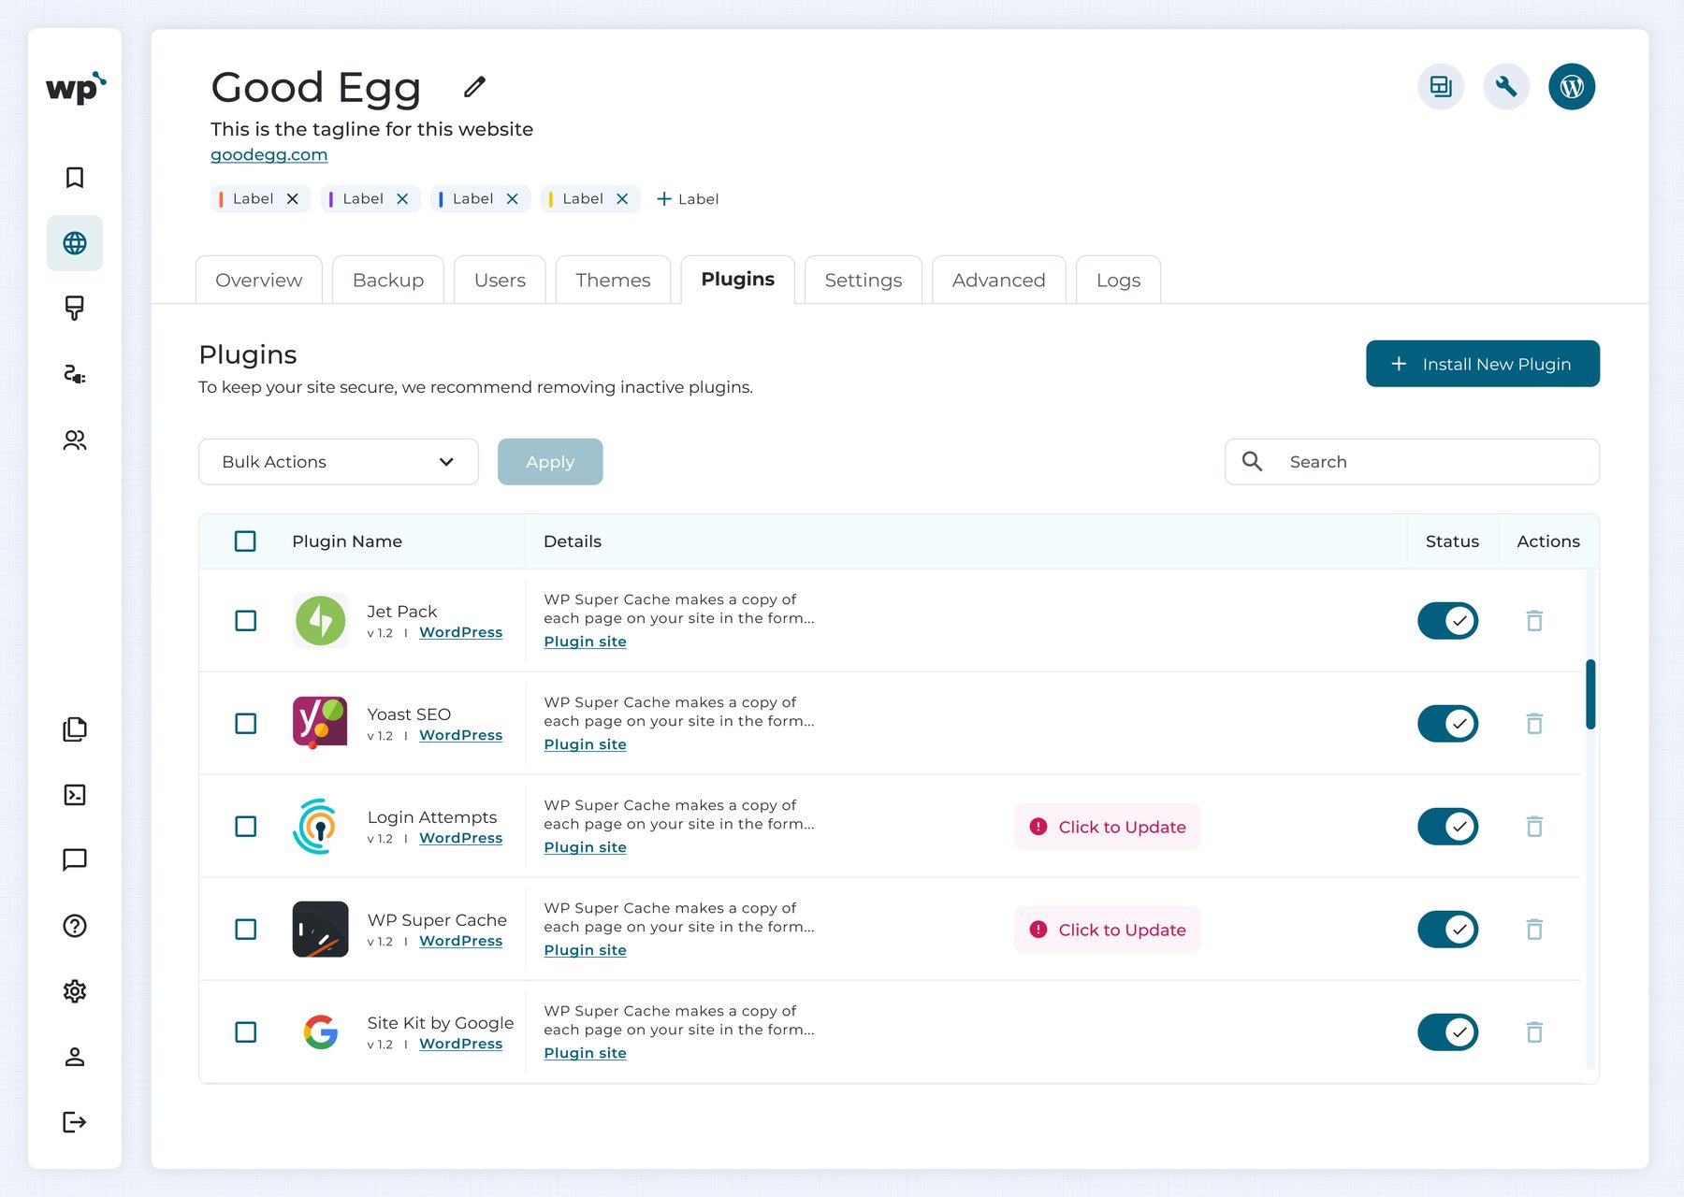The width and height of the screenshot is (1684, 1197).
Task: Click to Update Login Attempts plugin
Action: pos(1107,827)
